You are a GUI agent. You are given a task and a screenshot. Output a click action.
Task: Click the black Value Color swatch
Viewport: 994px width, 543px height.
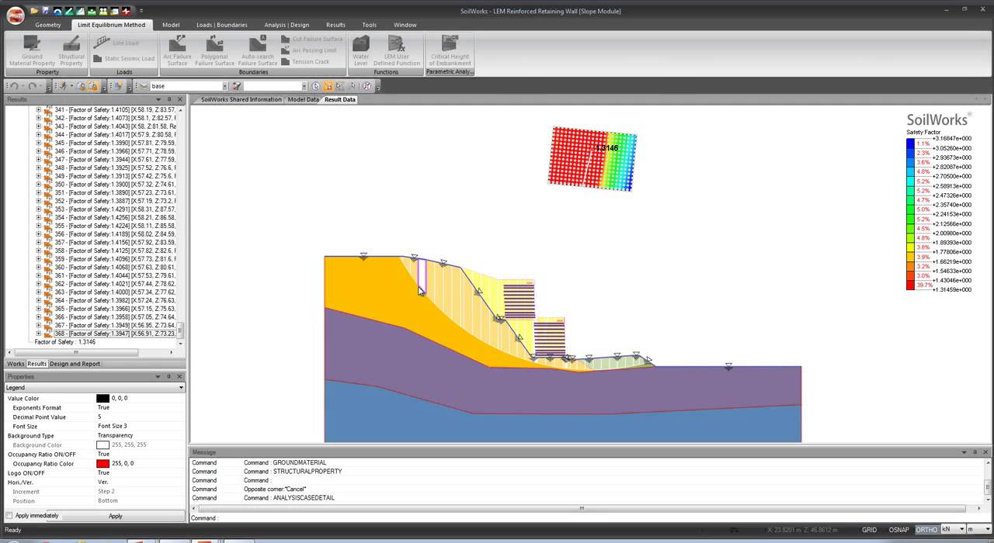click(x=103, y=399)
